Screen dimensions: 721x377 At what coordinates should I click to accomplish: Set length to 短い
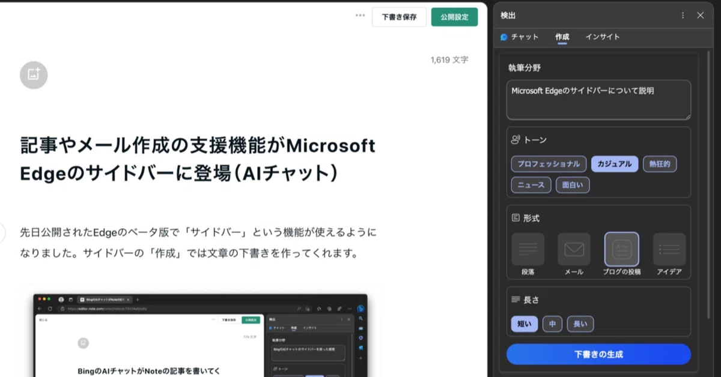pos(525,324)
